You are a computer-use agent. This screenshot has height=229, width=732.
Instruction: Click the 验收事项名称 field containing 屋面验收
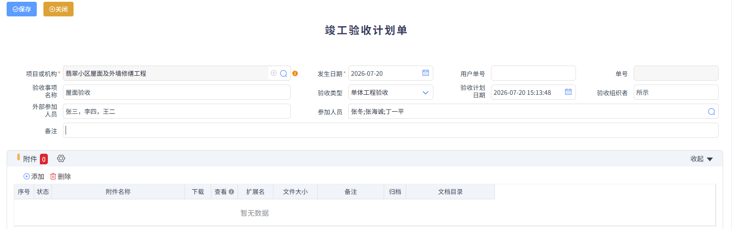point(177,92)
